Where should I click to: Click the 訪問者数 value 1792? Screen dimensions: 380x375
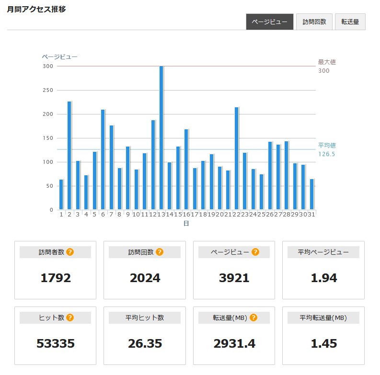click(x=56, y=278)
